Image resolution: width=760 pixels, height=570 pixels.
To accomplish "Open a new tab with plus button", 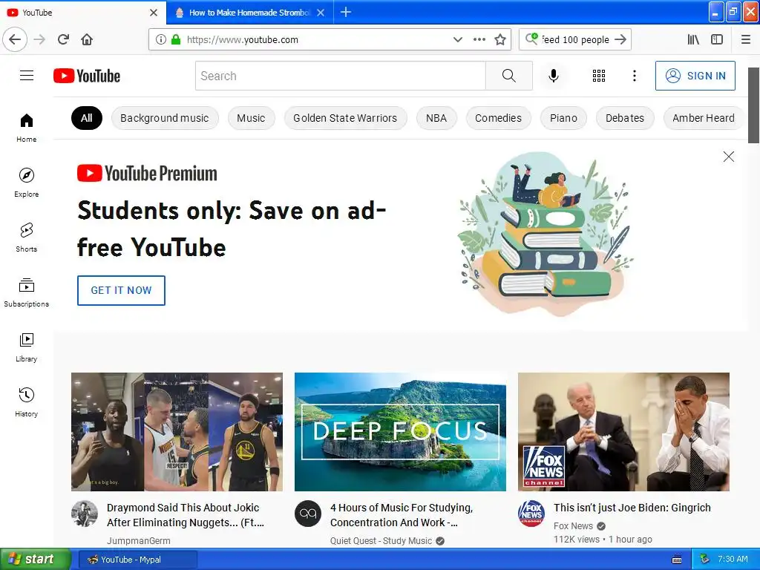I will [x=346, y=12].
